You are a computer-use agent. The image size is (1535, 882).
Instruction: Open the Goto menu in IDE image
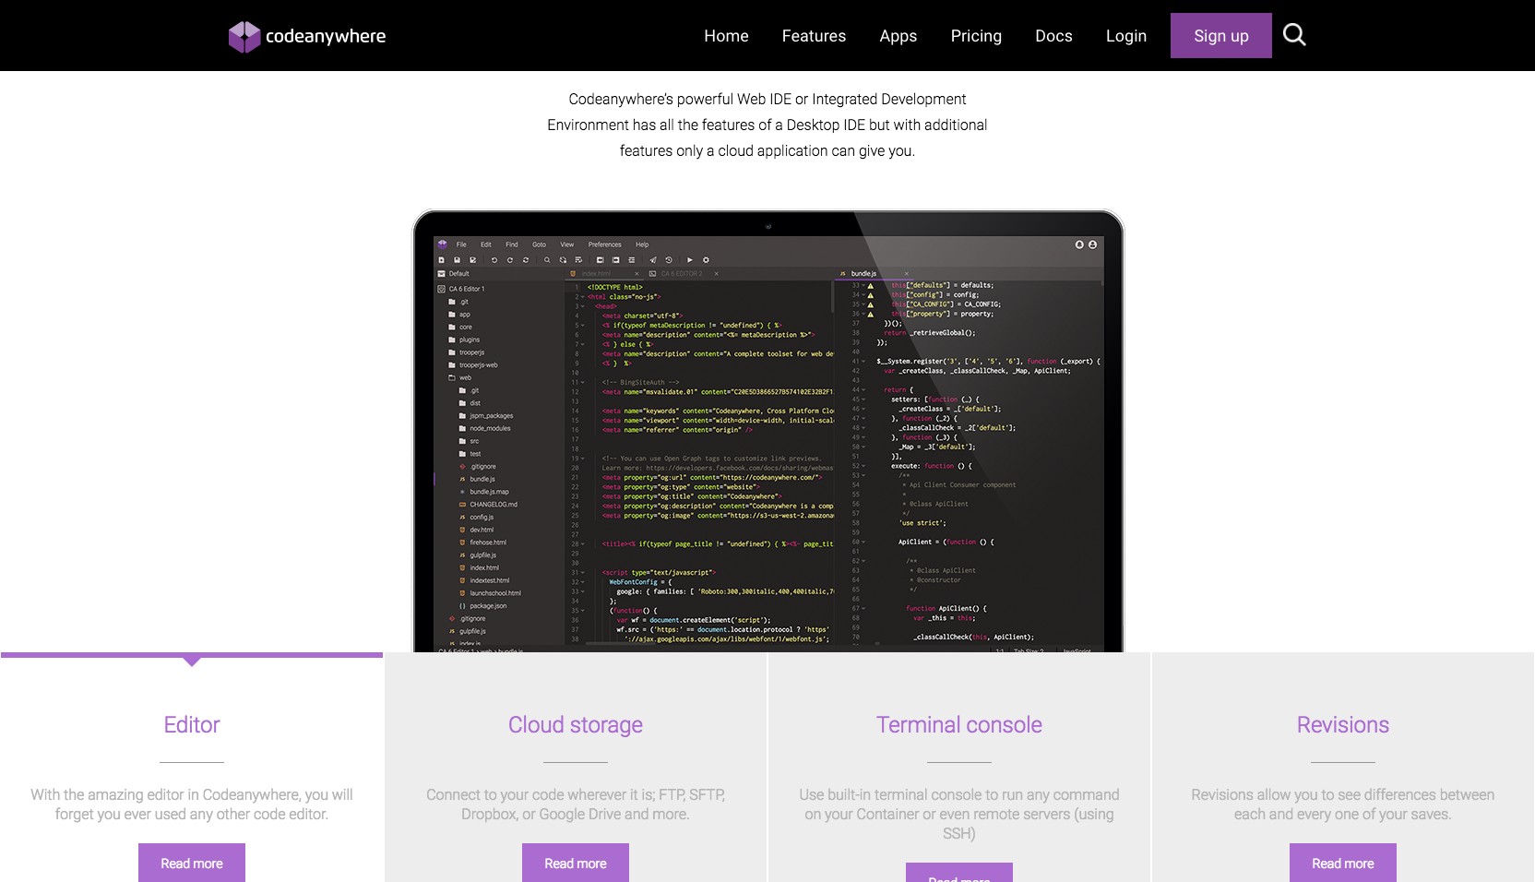click(x=539, y=244)
